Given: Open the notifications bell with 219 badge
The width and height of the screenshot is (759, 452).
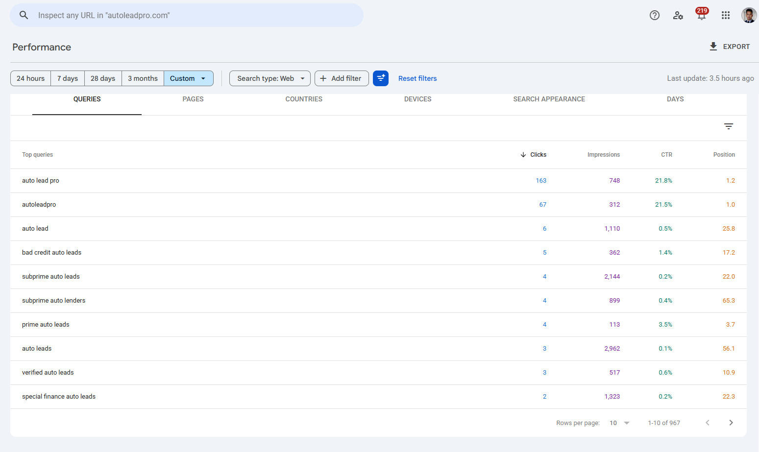Looking at the screenshot, I should 702,14.
